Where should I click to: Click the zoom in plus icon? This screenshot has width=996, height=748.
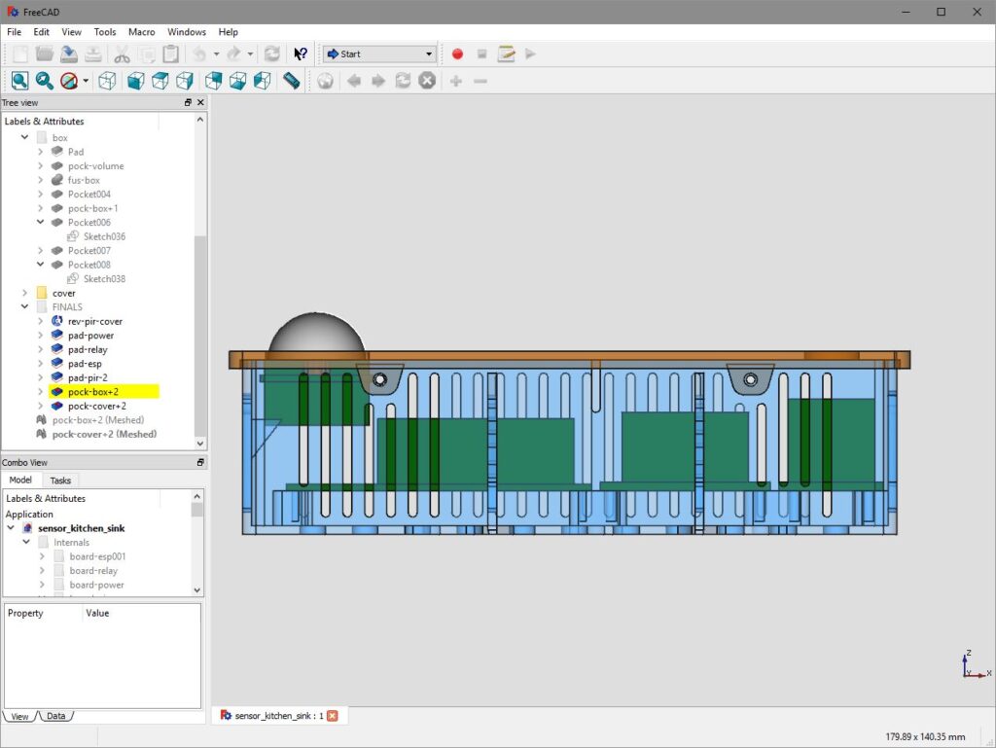coord(455,82)
